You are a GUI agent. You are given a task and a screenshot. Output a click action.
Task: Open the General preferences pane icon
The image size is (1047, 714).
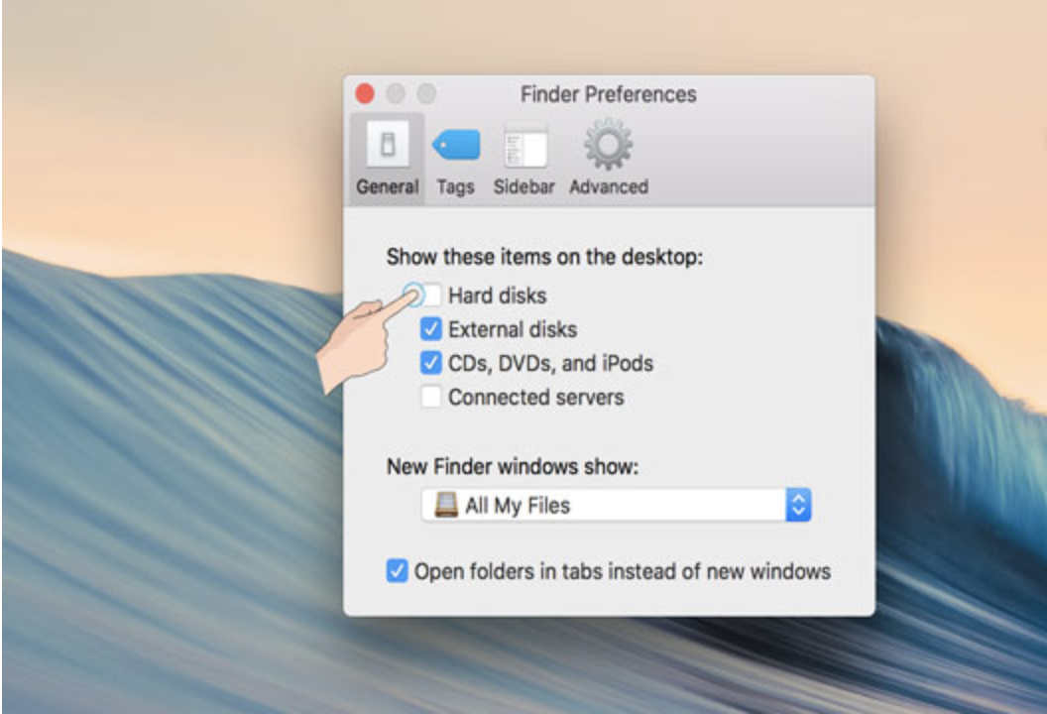388,144
